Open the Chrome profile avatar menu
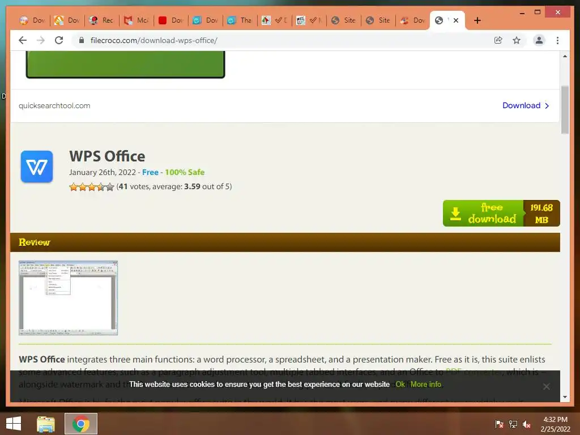 point(539,40)
